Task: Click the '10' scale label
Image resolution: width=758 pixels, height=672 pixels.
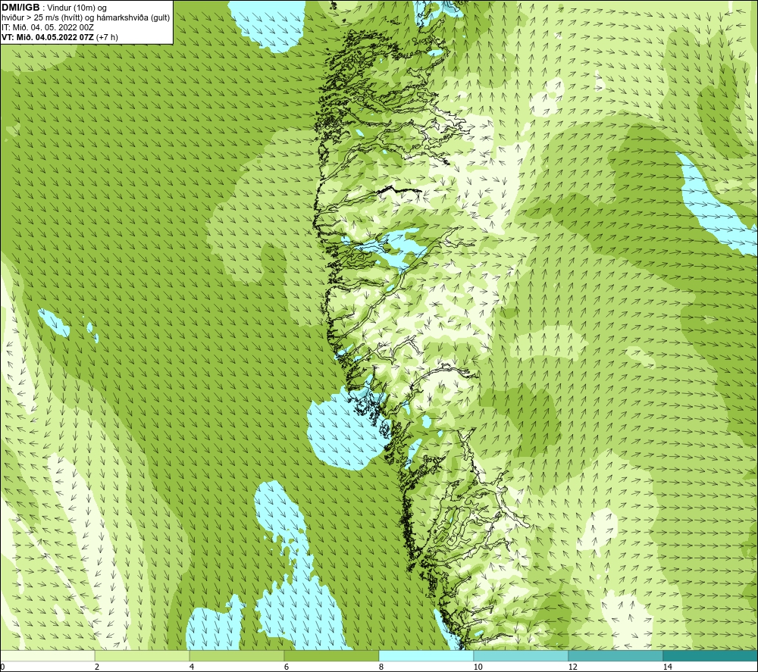Action: pos(478,667)
